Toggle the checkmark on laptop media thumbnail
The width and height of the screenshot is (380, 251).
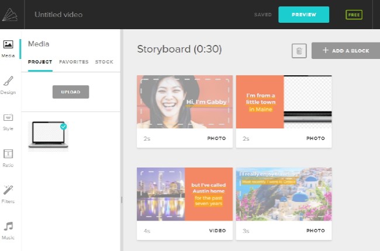[x=63, y=126]
